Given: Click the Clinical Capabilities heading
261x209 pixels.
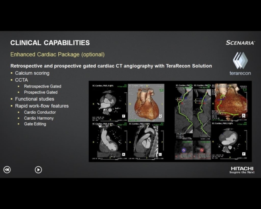Looking at the screenshot, I should (50, 43).
